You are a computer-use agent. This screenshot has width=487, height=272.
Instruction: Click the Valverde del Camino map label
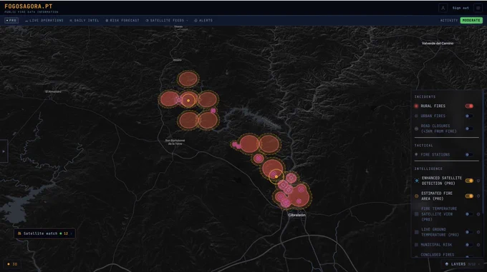[438, 44]
